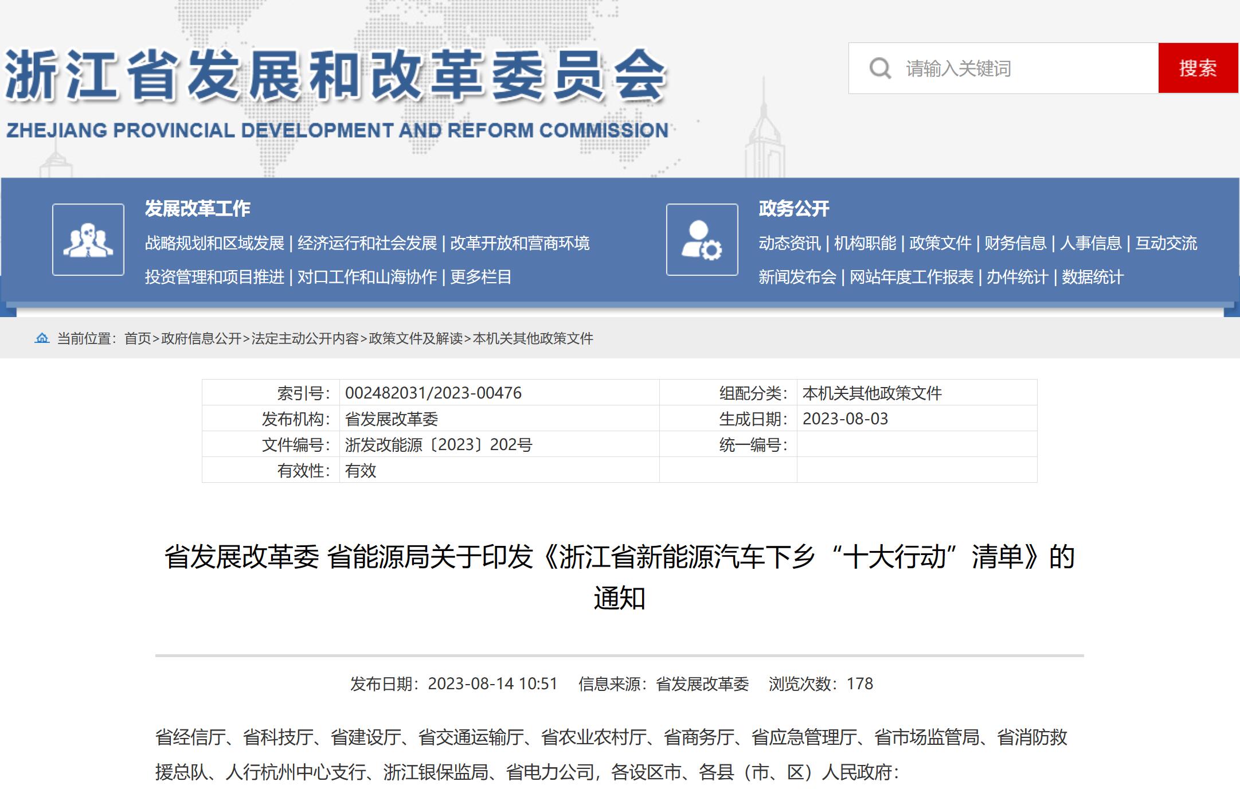Select validity value 有效
The width and height of the screenshot is (1240, 789).
361,471
